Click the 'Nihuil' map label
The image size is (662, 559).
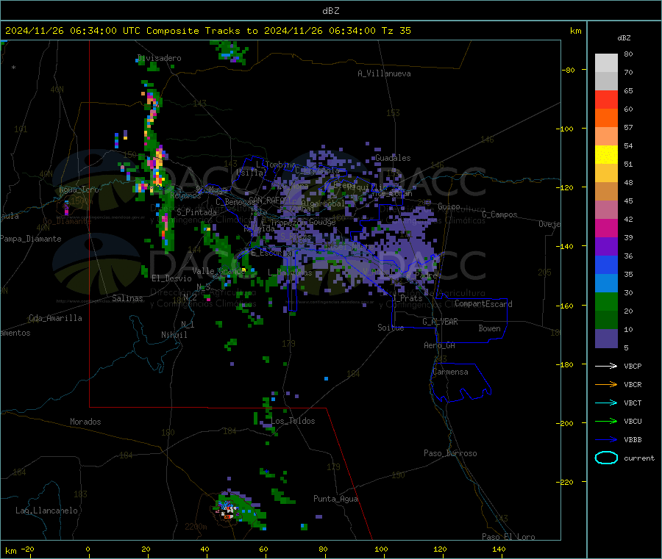point(174,335)
